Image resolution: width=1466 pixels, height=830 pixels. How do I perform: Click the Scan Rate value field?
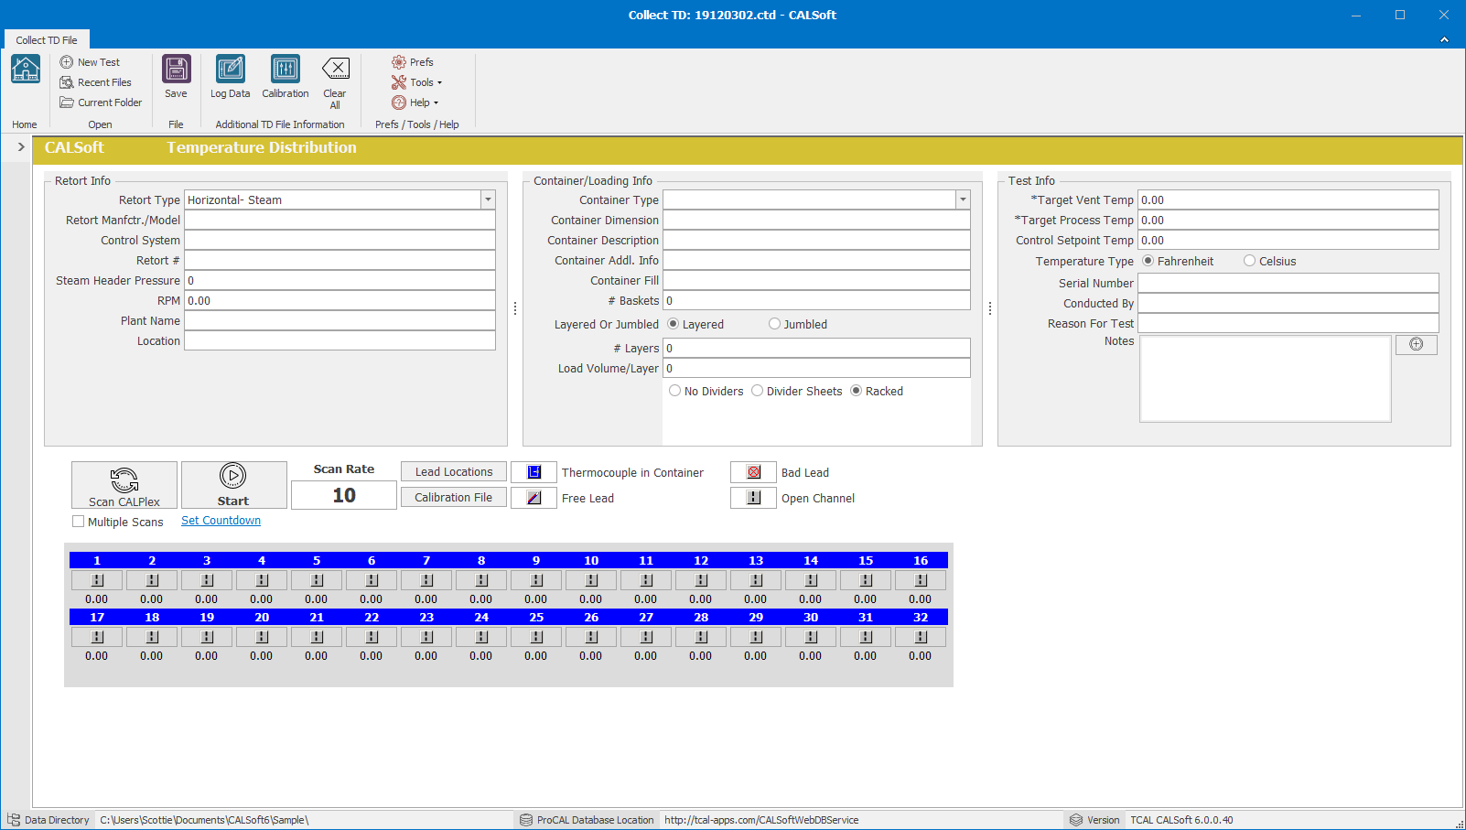tap(344, 495)
